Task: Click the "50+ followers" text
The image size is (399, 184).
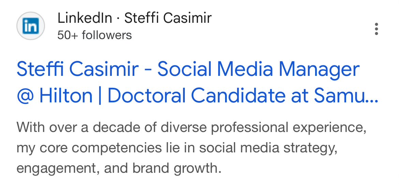Action: click(94, 35)
